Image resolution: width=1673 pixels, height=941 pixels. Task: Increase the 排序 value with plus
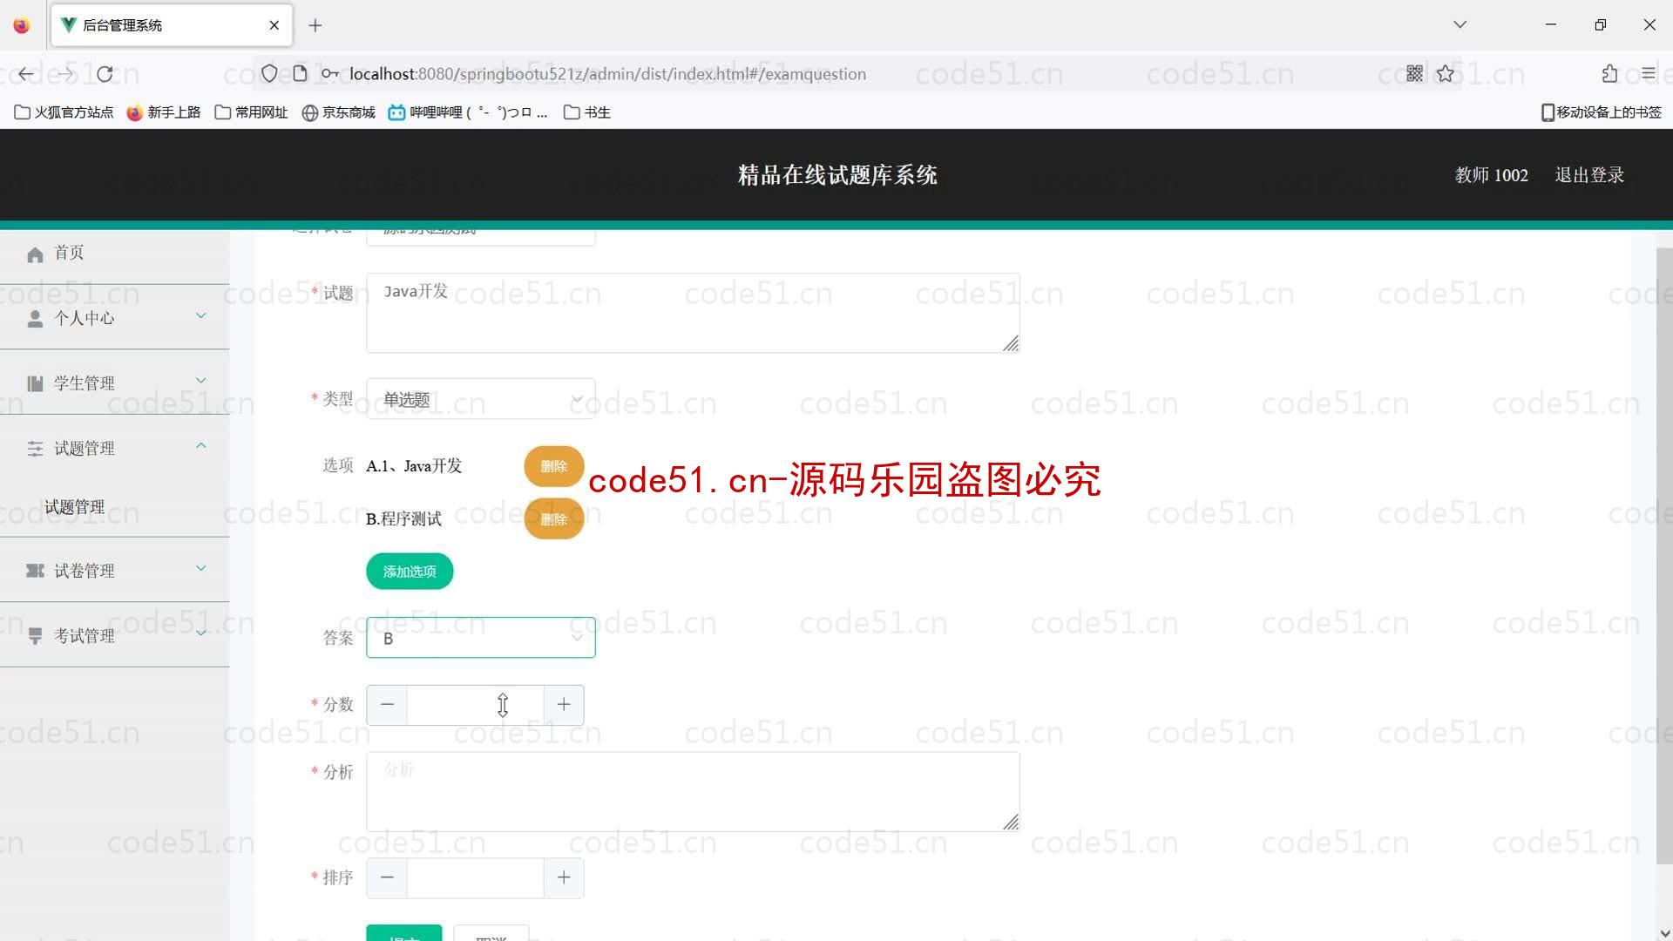pyautogui.click(x=564, y=878)
